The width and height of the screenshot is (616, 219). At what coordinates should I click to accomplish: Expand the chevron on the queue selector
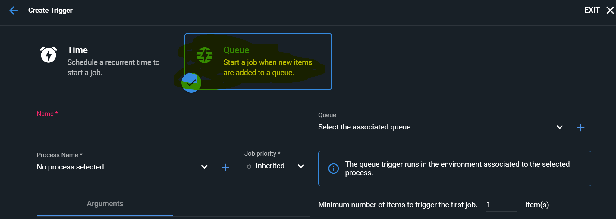click(559, 127)
